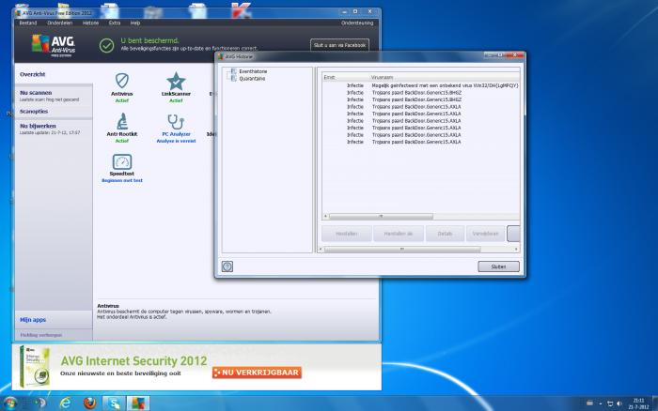Click the AVG Internet Security product box image
Viewport: 658px width, 411px height.
[34, 367]
